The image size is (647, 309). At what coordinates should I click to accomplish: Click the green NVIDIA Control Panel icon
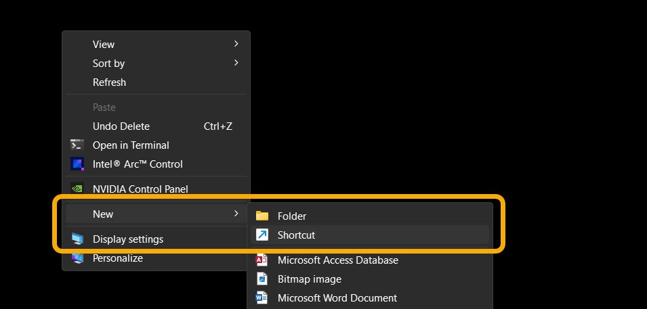pos(77,189)
